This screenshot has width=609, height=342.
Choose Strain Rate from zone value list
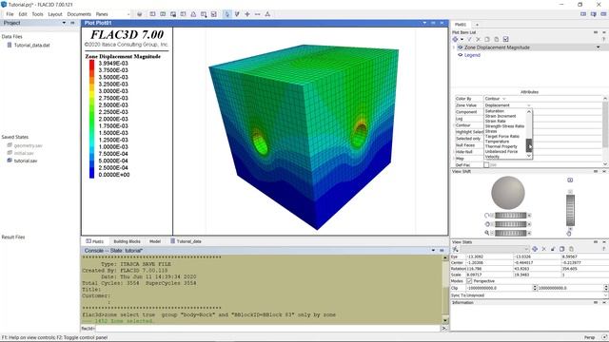(x=495, y=121)
